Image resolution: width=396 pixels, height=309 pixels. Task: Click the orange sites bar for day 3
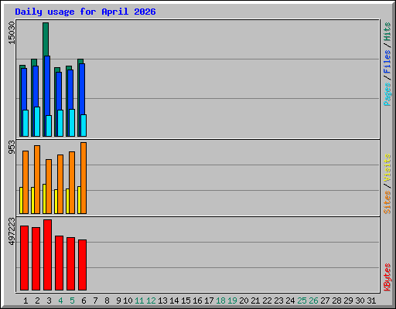49,186
